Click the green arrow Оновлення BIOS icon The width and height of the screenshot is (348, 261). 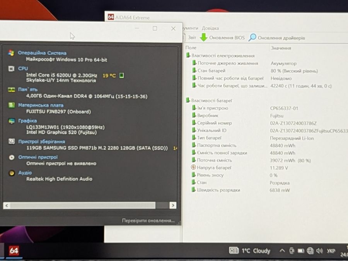point(203,37)
